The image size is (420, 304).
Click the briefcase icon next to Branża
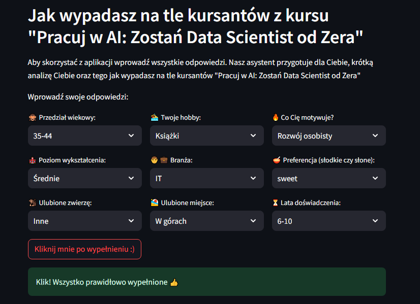tap(161, 159)
